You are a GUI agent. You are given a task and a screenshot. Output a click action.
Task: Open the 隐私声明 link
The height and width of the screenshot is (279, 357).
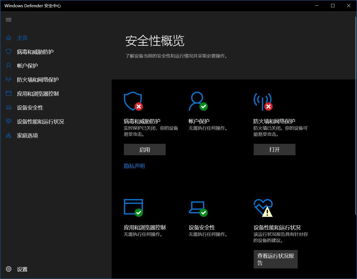pos(134,166)
